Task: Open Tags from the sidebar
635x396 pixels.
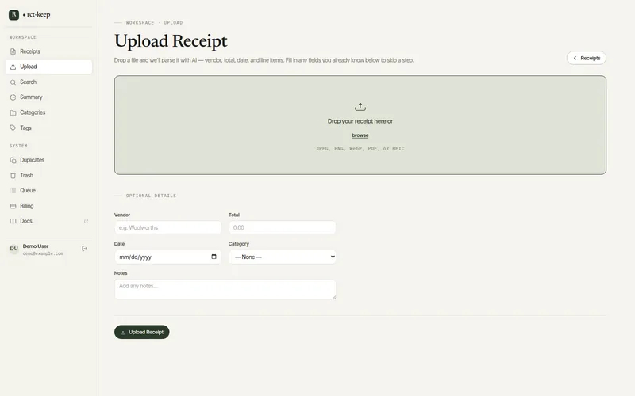Action: [x=49, y=128]
